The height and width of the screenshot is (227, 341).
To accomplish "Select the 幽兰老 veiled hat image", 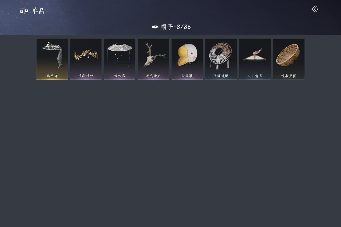I will [x=52, y=55].
